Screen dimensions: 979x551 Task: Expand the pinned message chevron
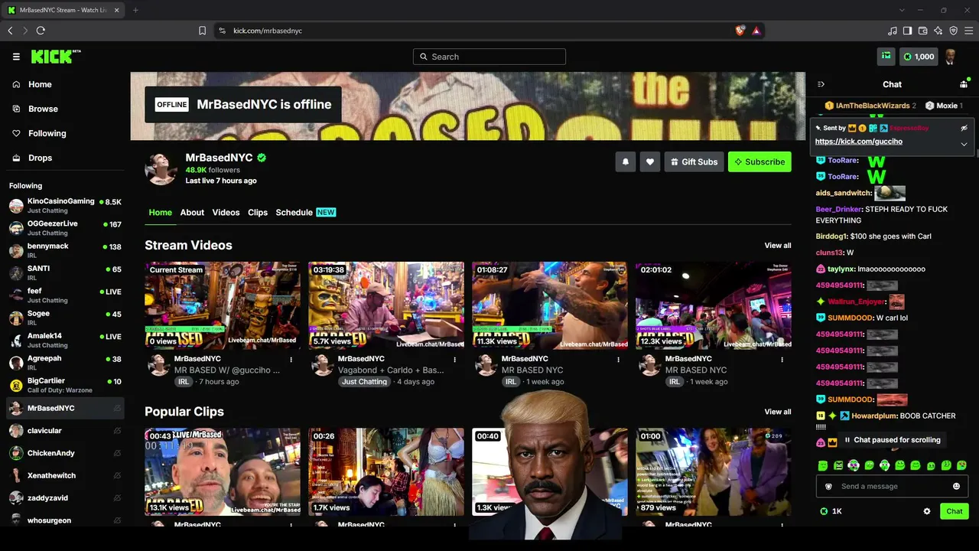click(x=964, y=144)
